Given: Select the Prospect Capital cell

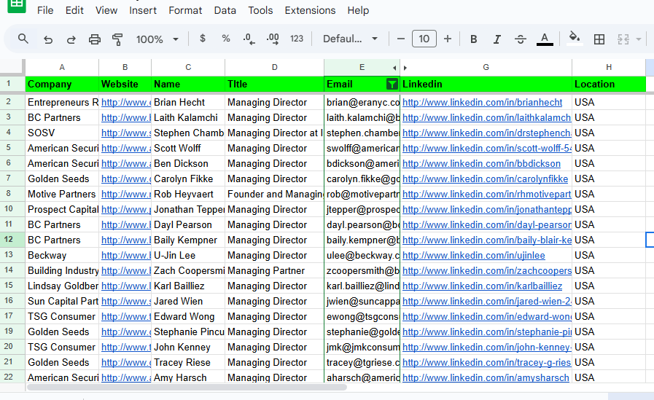Looking at the screenshot, I should click(x=62, y=210).
